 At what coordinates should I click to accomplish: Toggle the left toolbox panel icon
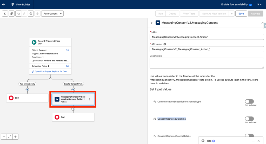coord(5,13)
